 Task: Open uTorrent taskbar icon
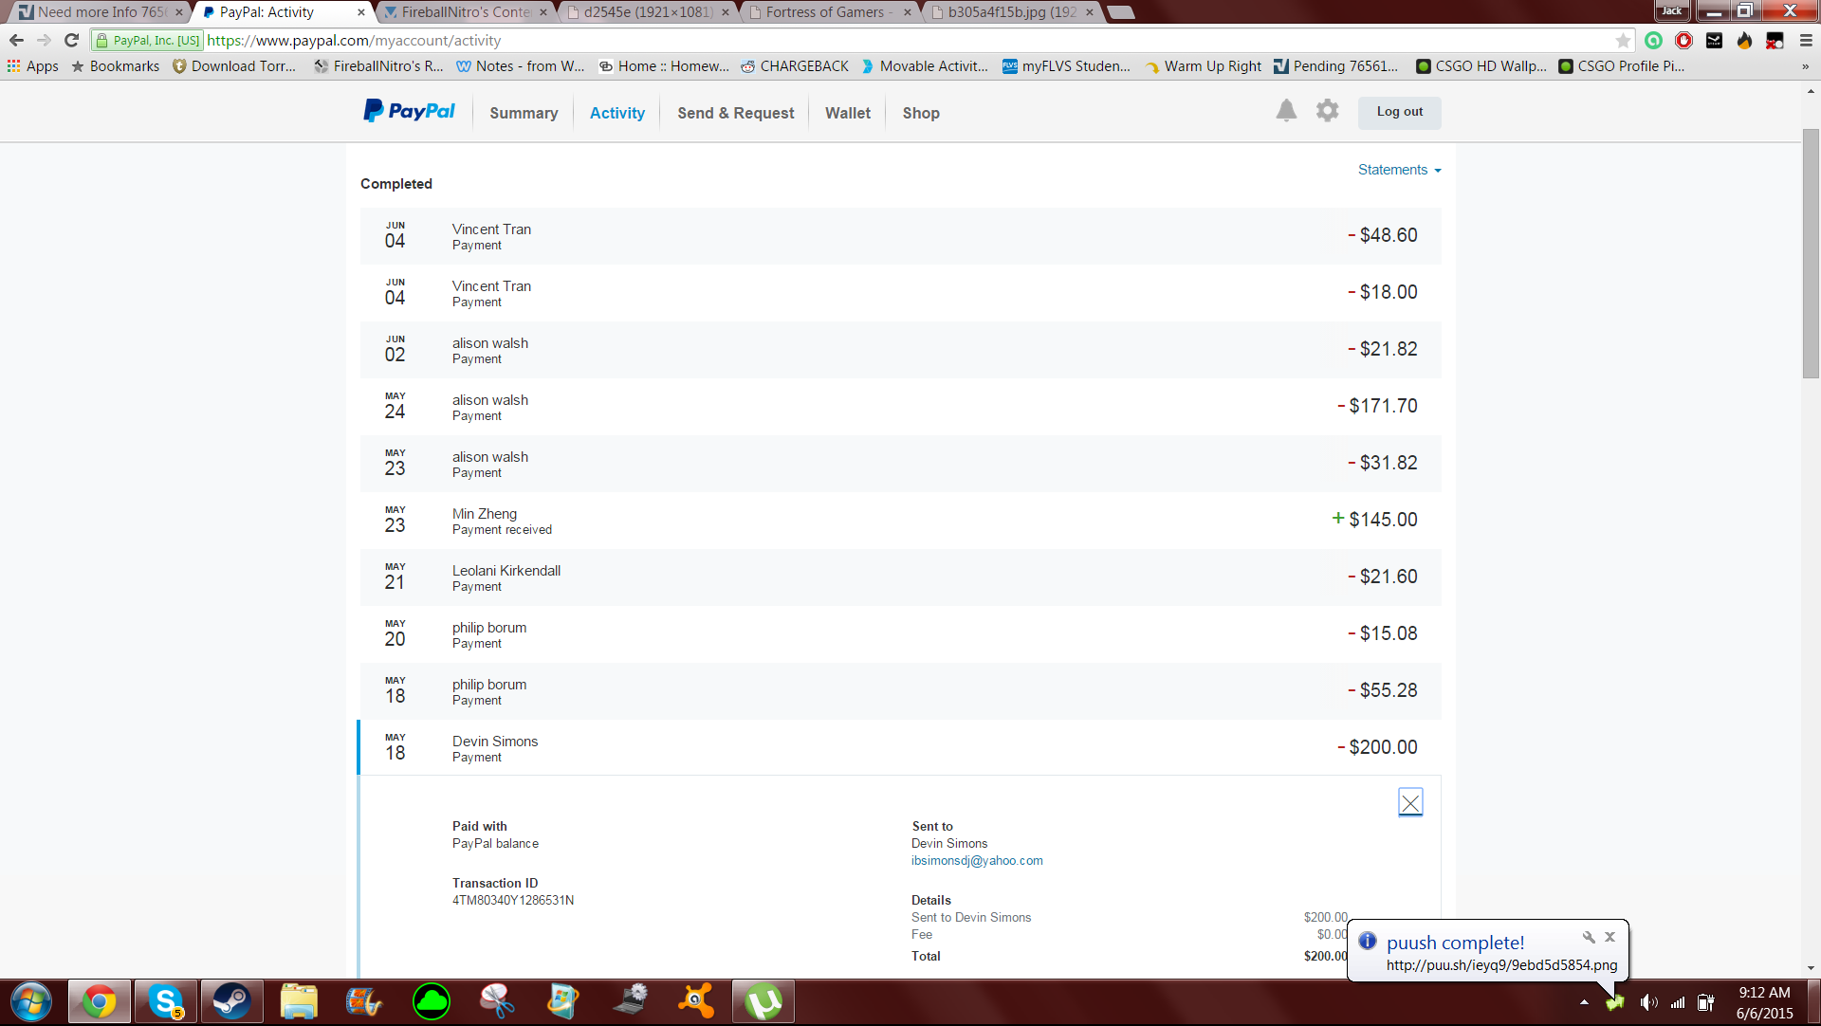[x=763, y=1001]
